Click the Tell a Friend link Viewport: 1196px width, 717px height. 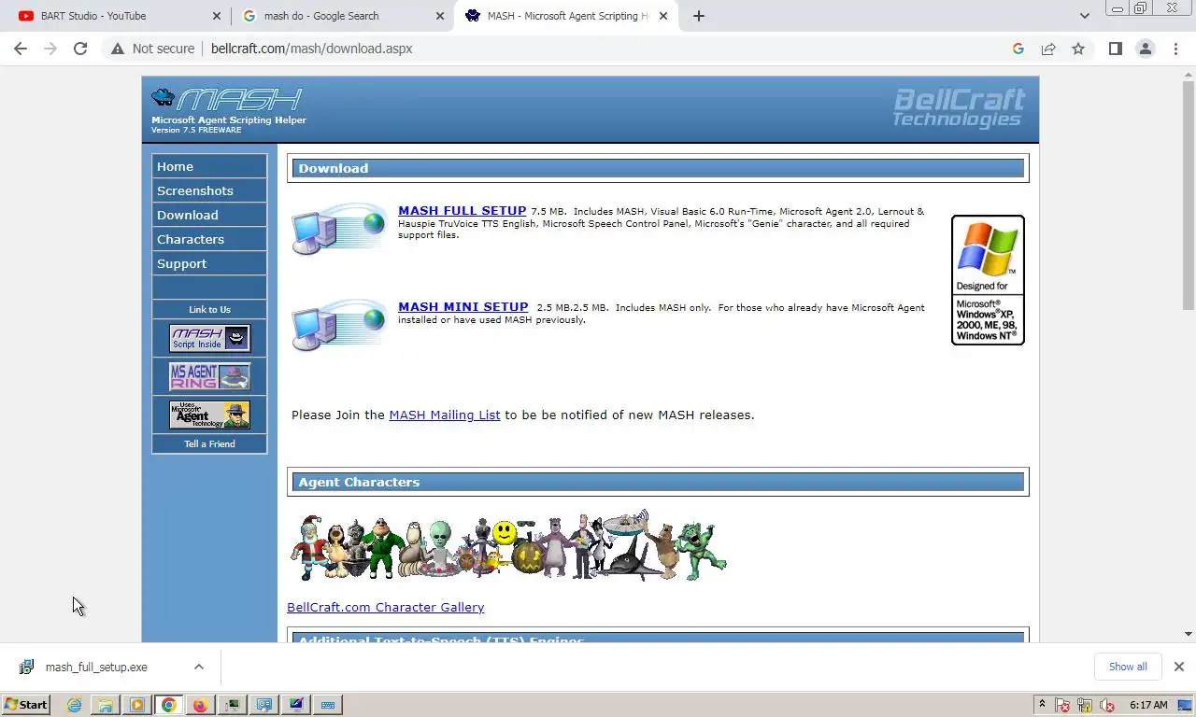209,443
